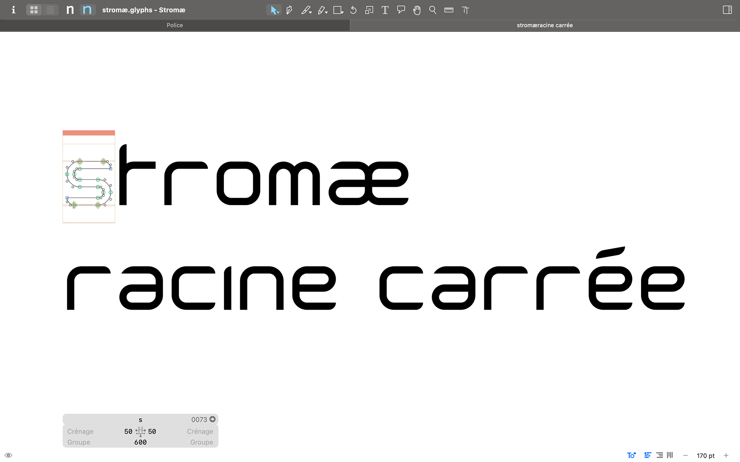The height and width of the screenshot is (462, 740).
Task: Select the Text tool
Action: 385,10
